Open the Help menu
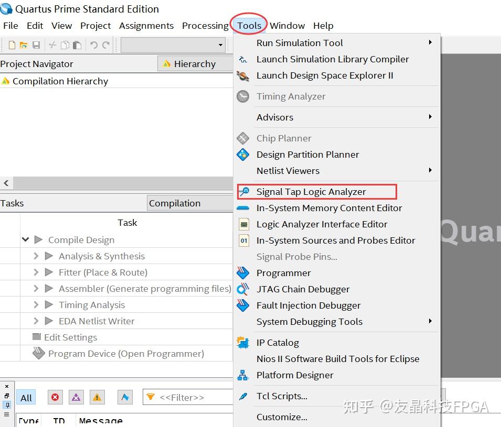The width and height of the screenshot is (501, 427). tap(323, 26)
